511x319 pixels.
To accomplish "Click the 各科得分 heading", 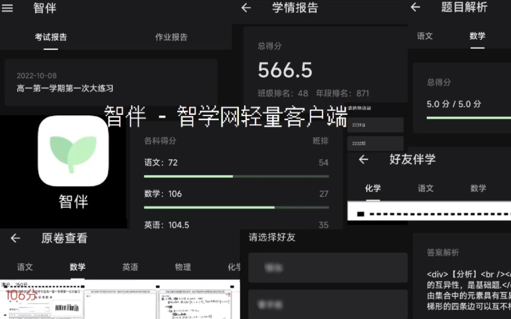I will click(160, 141).
